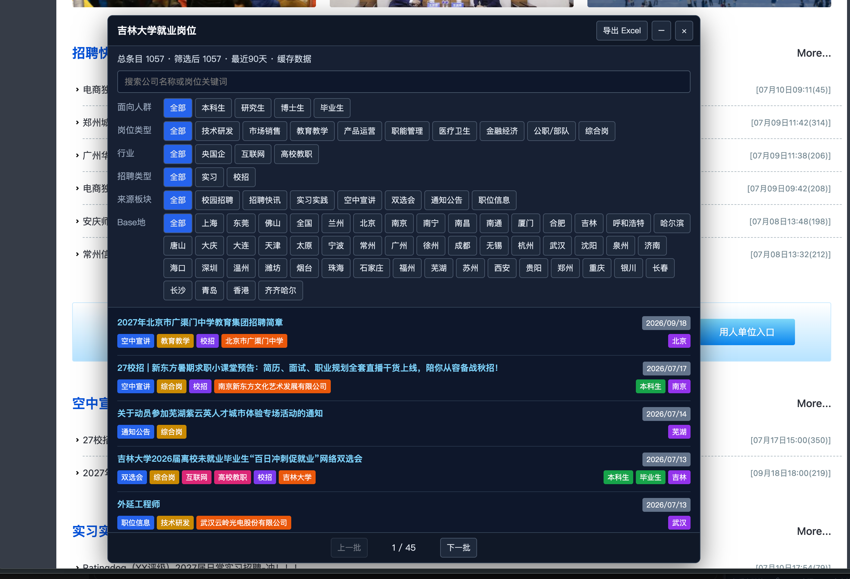Click the 用人单位入口 button
This screenshot has width=850, height=579.
747,332
